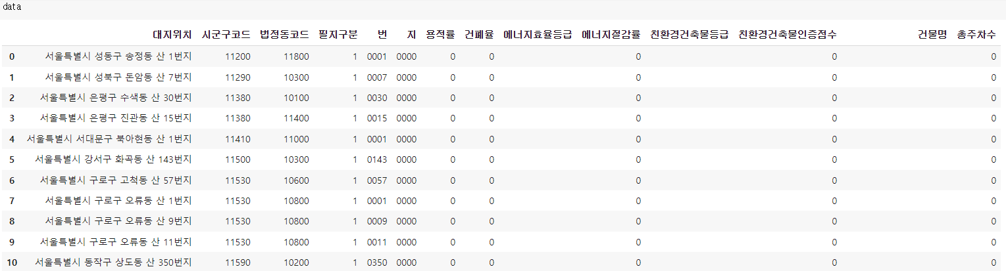Click the 번 column header
Viewport: 1006px width, 271px height.
tap(382, 34)
